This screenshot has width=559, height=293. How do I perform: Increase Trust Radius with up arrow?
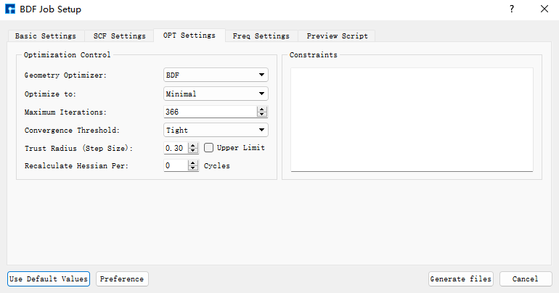[x=193, y=146]
